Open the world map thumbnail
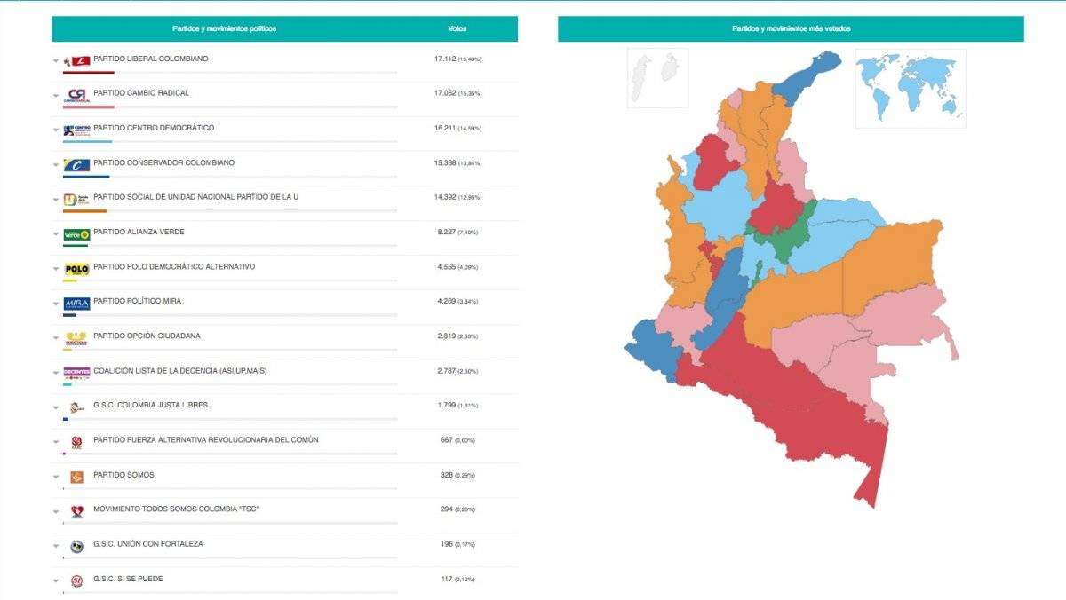Image resolution: width=1066 pixels, height=600 pixels. pyautogui.click(x=911, y=88)
